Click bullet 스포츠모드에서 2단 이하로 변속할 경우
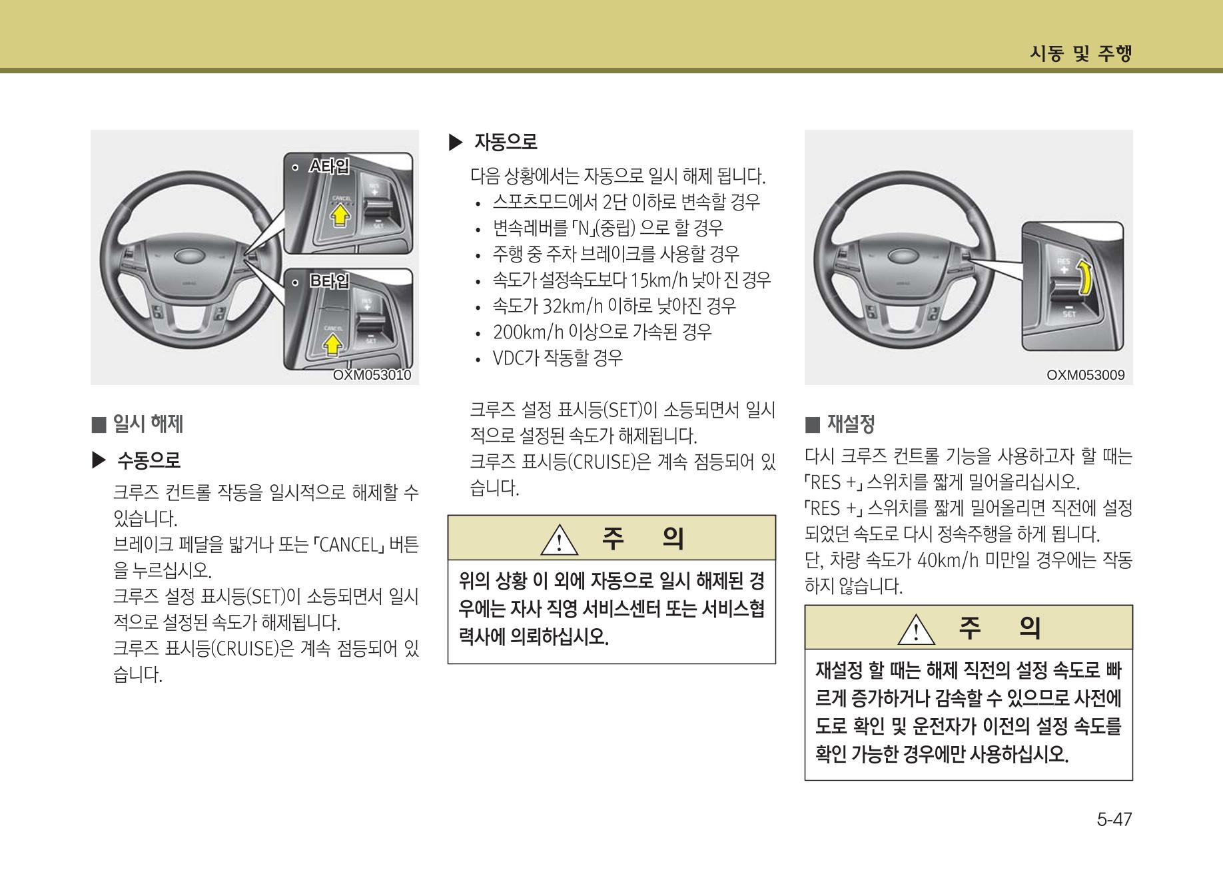Screen dimensions: 1223x872 coord(626,202)
